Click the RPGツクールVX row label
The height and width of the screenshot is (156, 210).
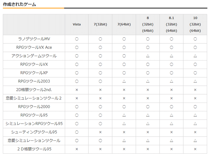coord(34,64)
